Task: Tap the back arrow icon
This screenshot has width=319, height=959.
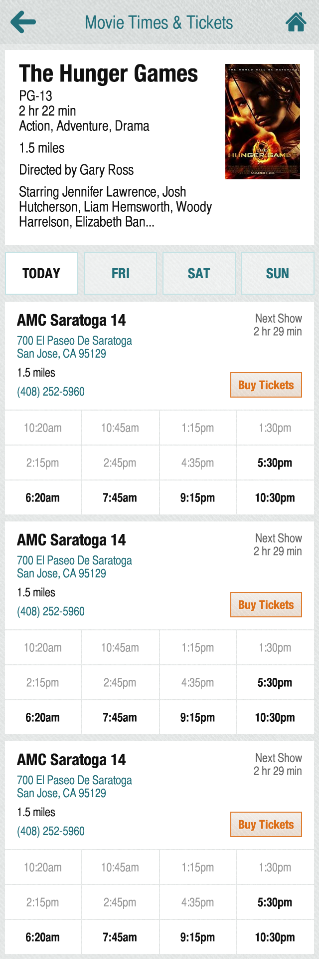Action: tap(23, 22)
